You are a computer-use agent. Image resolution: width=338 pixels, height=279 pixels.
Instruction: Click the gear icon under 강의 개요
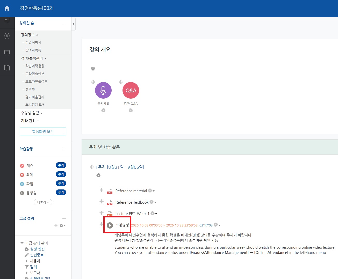pos(93,69)
